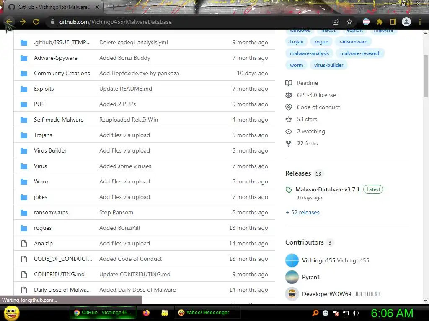Open Daily Dose of Malwa... file

click(62, 290)
